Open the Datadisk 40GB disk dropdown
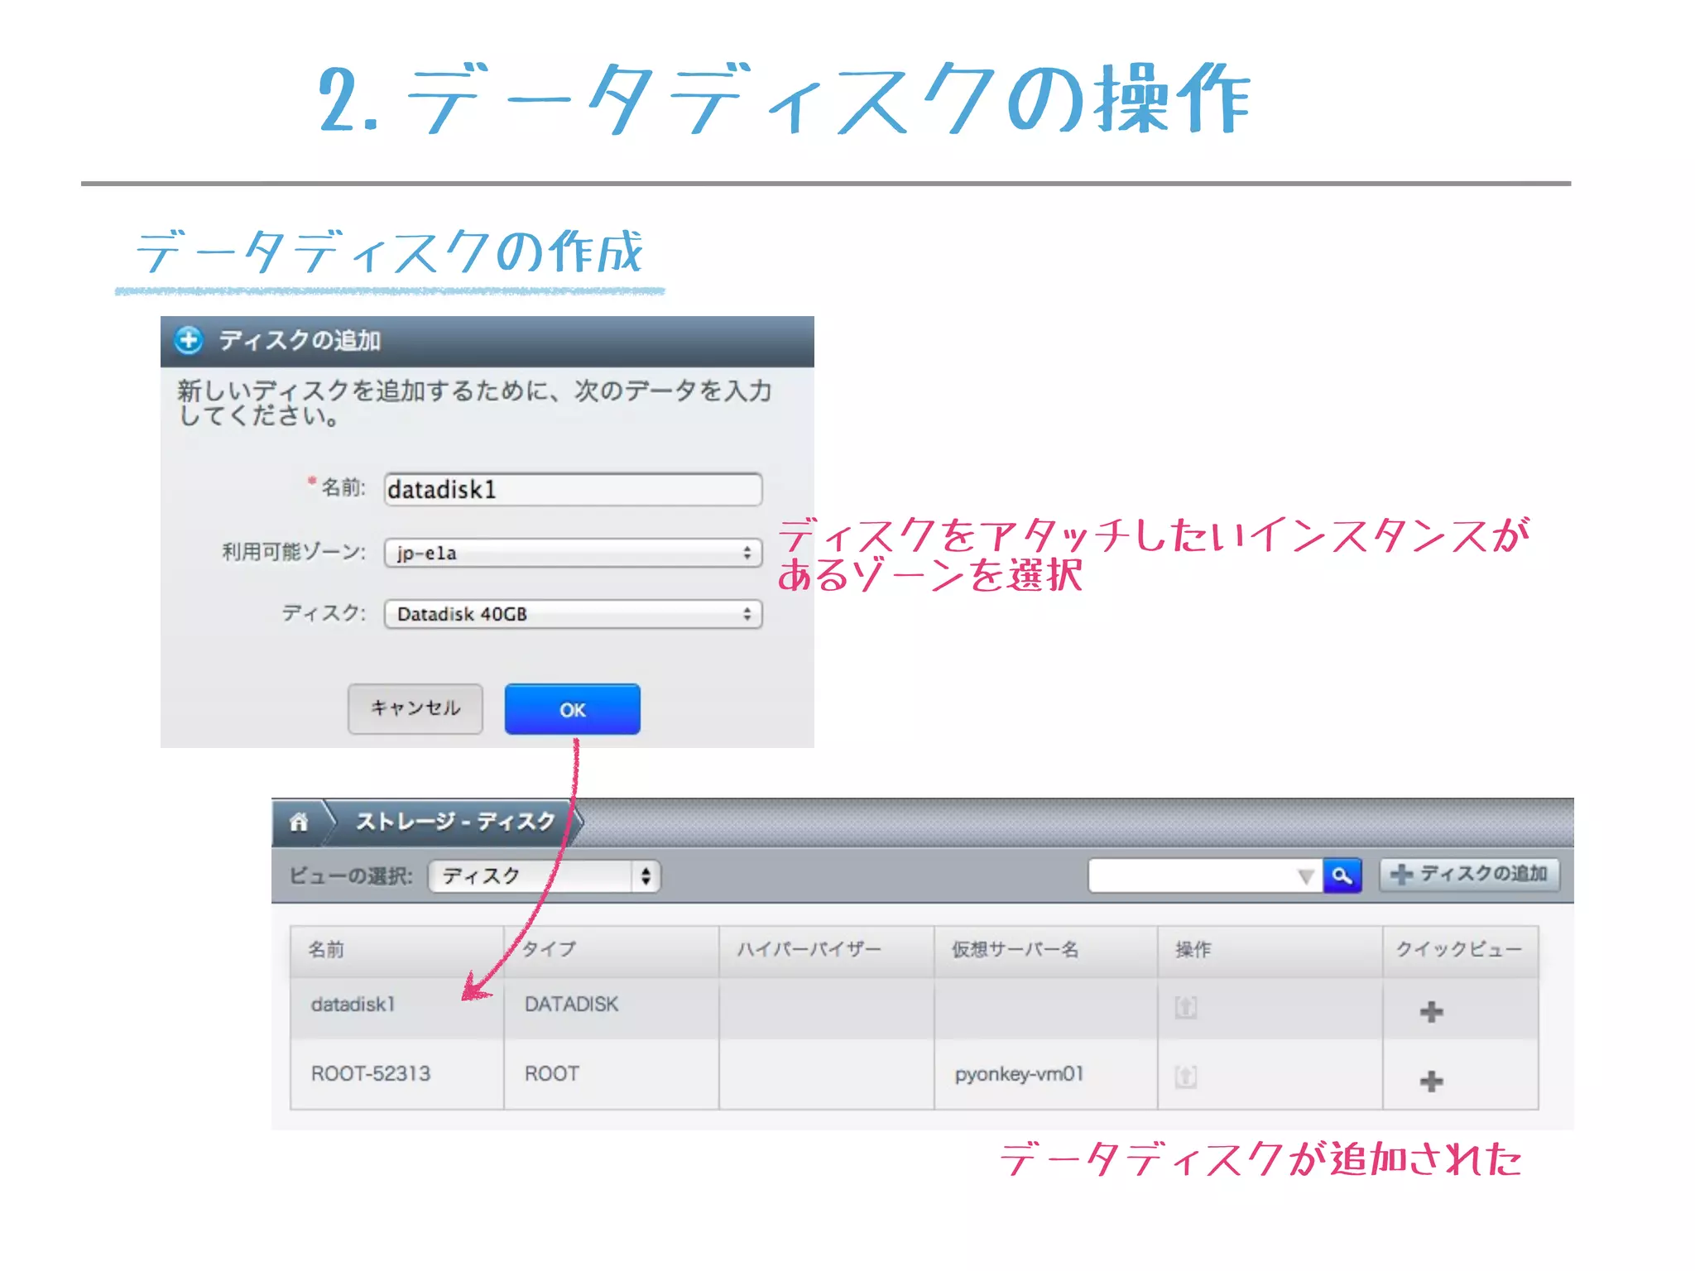 (x=573, y=614)
